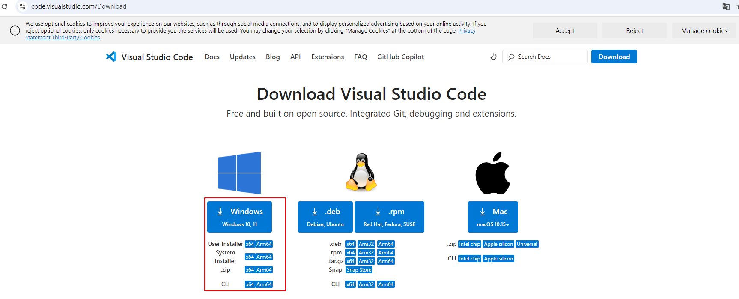The width and height of the screenshot is (739, 299).
Task: Download Linux .rpm x64 package
Action: pyautogui.click(x=351, y=253)
